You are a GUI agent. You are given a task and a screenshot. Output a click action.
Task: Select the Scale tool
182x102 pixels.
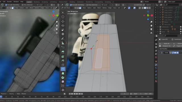(x=63, y=30)
